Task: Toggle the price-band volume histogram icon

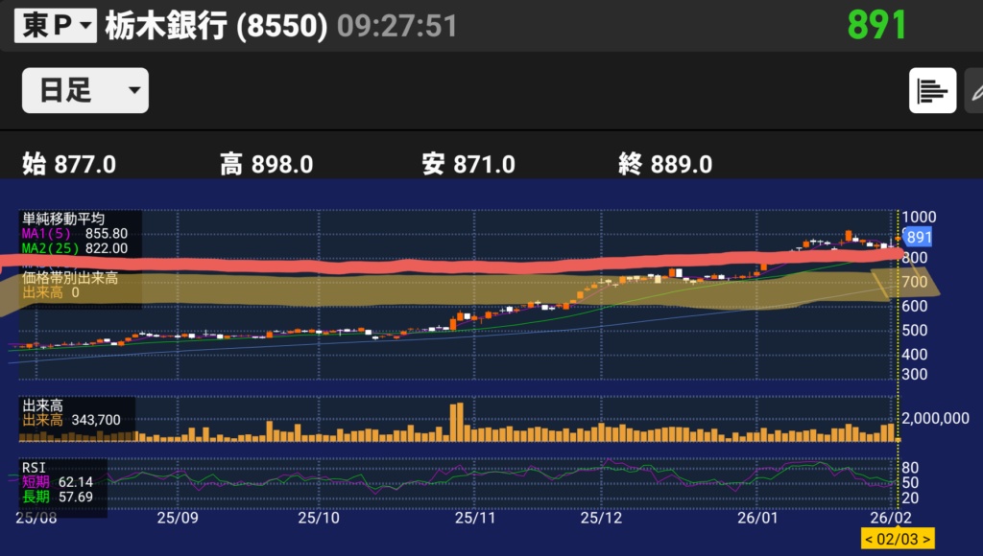Action: [x=932, y=91]
